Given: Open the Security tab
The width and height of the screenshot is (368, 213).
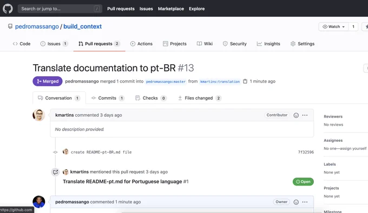Looking at the screenshot, I should pos(235,44).
